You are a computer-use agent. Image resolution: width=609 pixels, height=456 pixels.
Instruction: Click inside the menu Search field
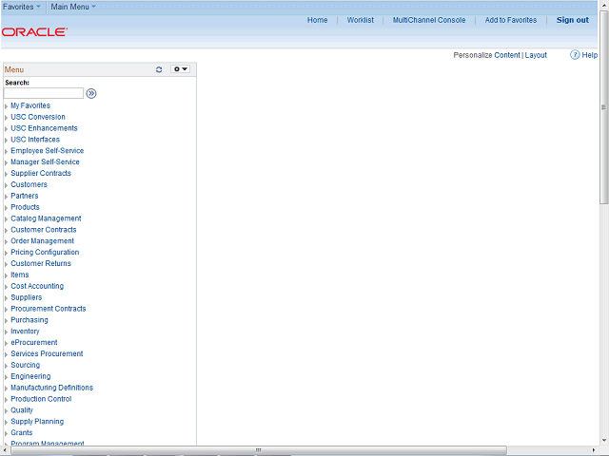[44, 93]
